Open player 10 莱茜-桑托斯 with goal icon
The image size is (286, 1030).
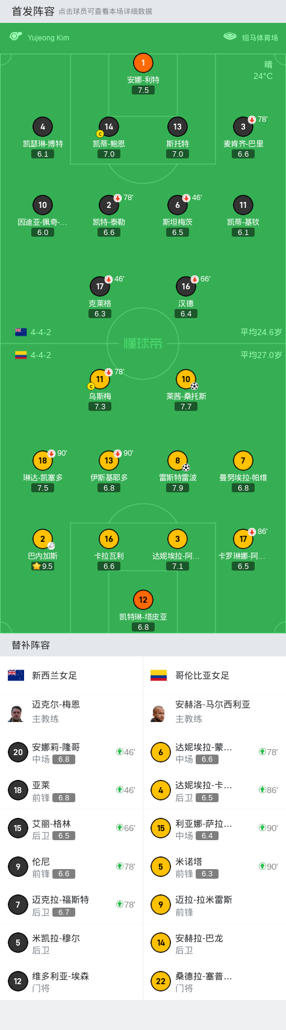coord(186,379)
